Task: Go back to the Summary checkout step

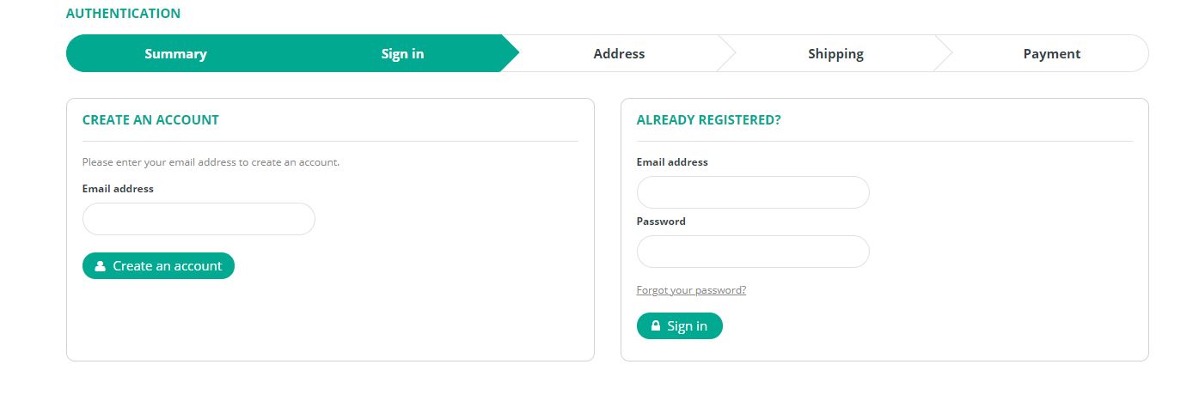Action: (x=175, y=53)
